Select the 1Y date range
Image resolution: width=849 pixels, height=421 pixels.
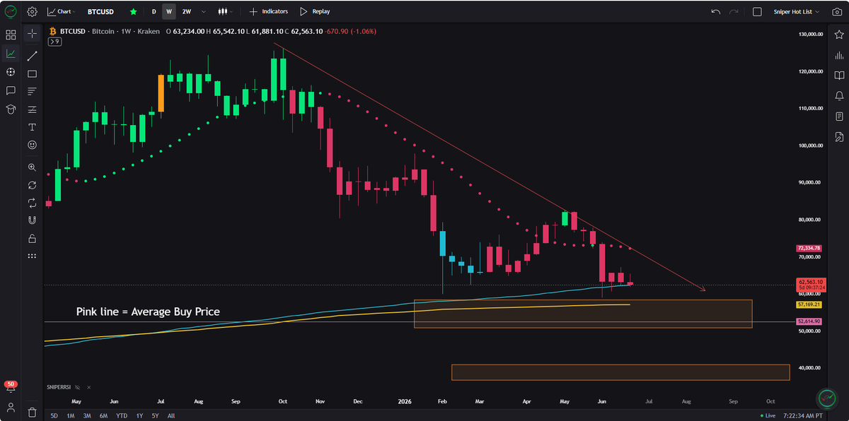pyautogui.click(x=139, y=415)
